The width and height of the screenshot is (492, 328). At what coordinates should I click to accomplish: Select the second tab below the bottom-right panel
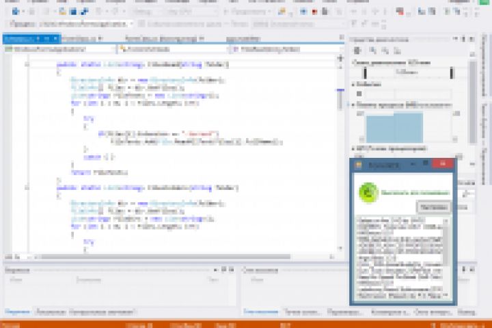pyautogui.click(x=303, y=312)
